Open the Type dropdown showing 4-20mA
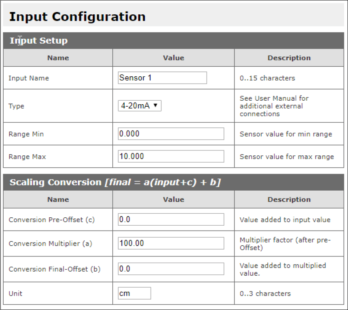The height and width of the screenshot is (310, 348). pos(140,106)
